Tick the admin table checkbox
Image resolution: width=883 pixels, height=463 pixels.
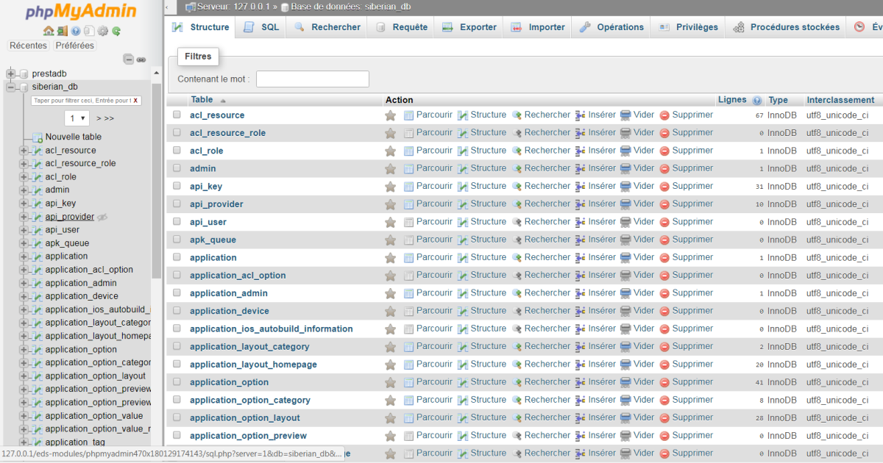pyautogui.click(x=177, y=168)
